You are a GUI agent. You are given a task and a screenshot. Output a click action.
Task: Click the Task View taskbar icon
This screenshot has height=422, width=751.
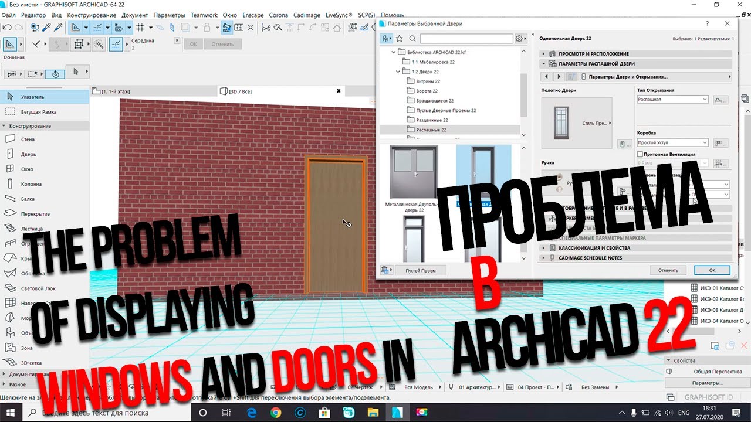(226, 412)
